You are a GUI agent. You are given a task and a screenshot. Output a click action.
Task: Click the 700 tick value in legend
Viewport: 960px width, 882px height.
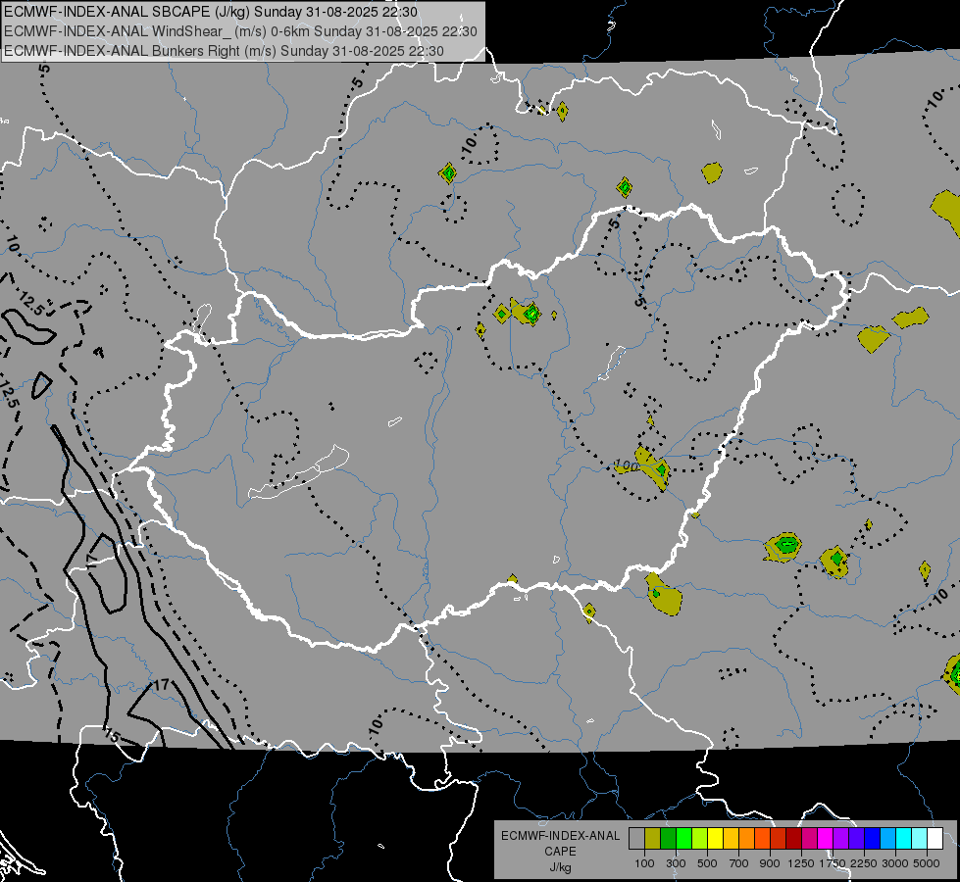click(739, 863)
